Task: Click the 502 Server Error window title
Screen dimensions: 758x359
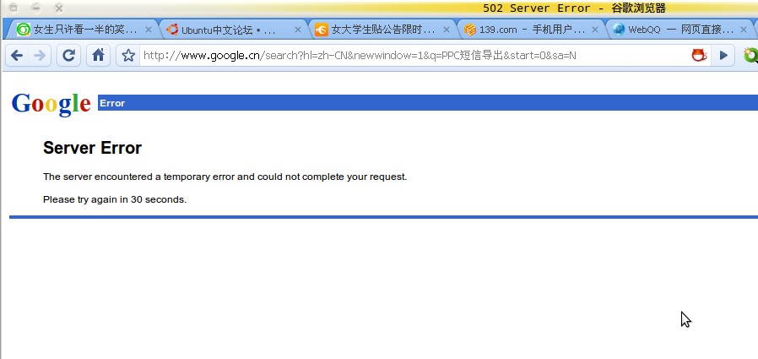Action: click(574, 8)
